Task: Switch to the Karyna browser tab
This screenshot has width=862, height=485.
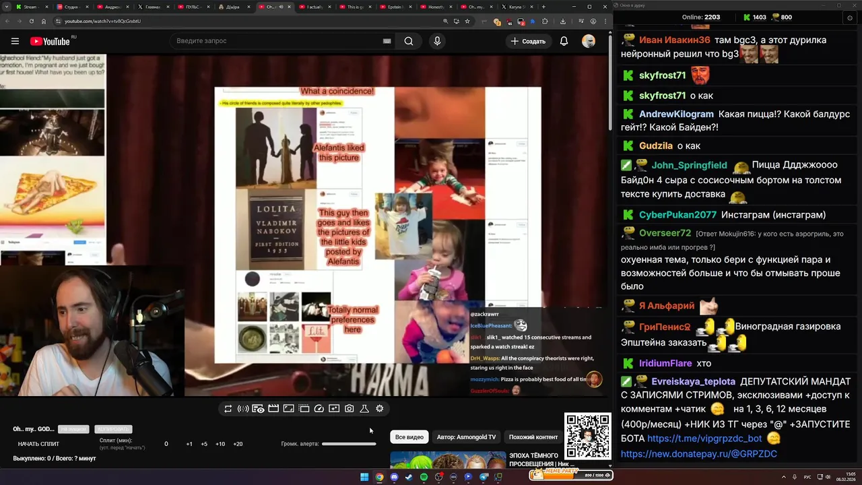Action: [x=517, y=7]
